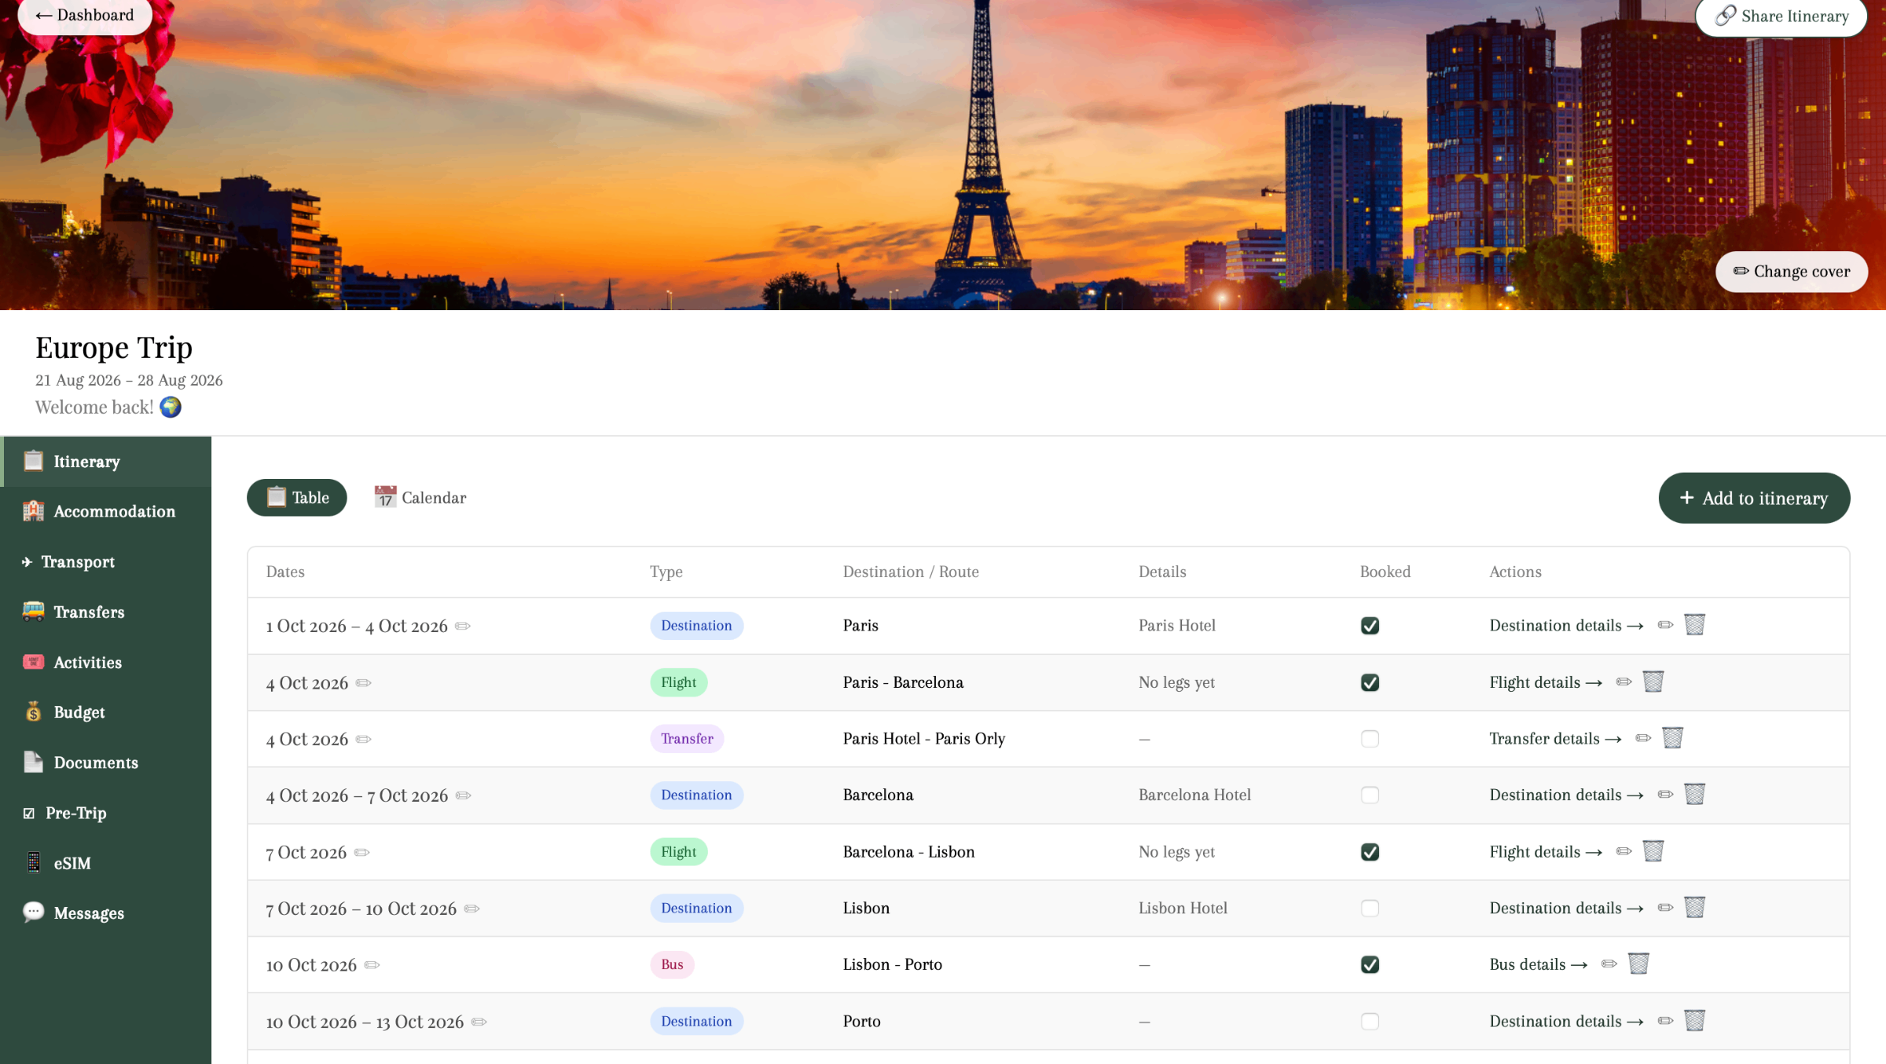Uncheck Booked for Paris destination
This screenshot has height=1064, width=1886.
point(1370,626)
